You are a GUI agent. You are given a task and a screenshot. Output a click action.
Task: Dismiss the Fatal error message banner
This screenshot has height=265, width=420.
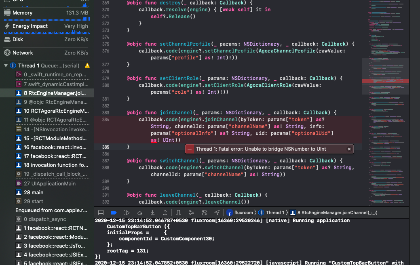click(x=349, y=149)
